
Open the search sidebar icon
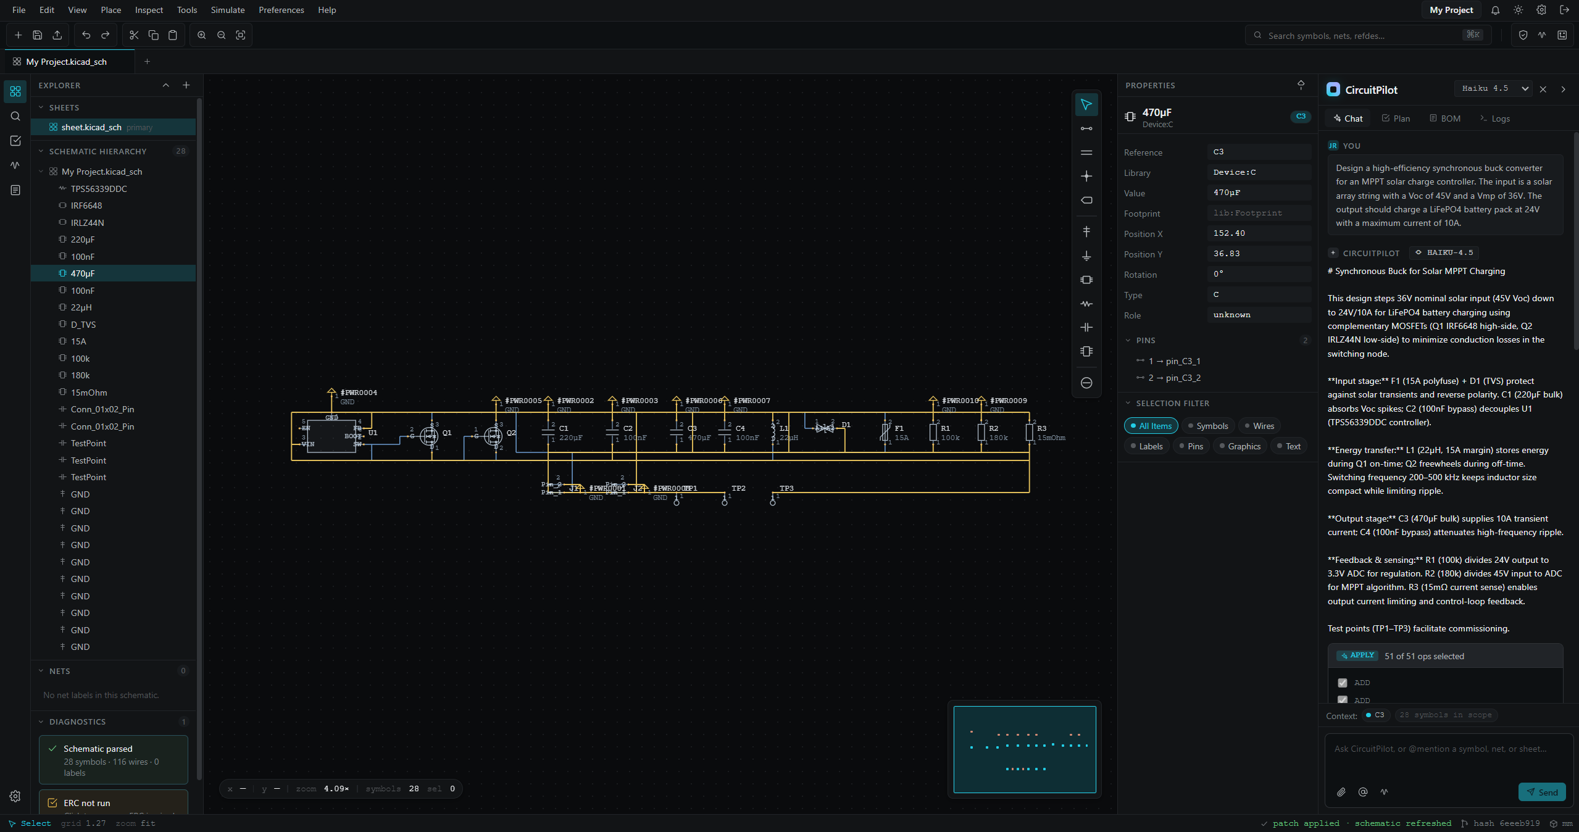pyautogui.click(x=15, y=116)
